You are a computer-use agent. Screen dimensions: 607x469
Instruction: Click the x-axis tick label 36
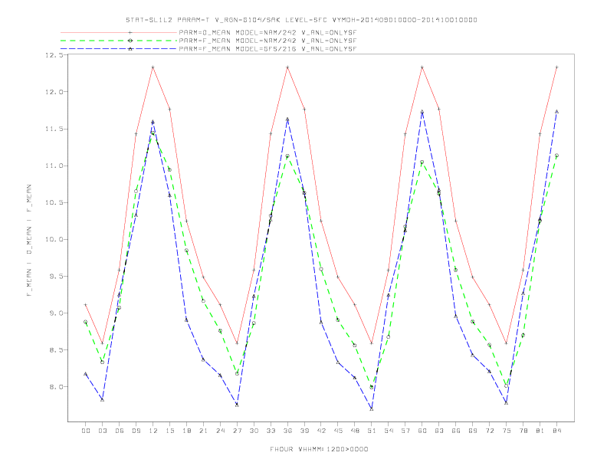pos(287,431)
